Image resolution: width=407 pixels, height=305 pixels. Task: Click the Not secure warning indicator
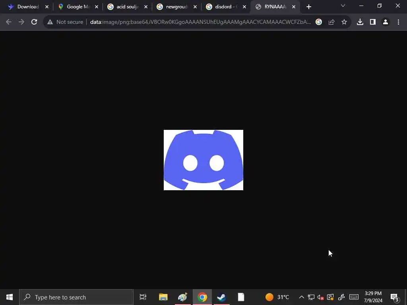pyautogui.click(x=65, y=22)
